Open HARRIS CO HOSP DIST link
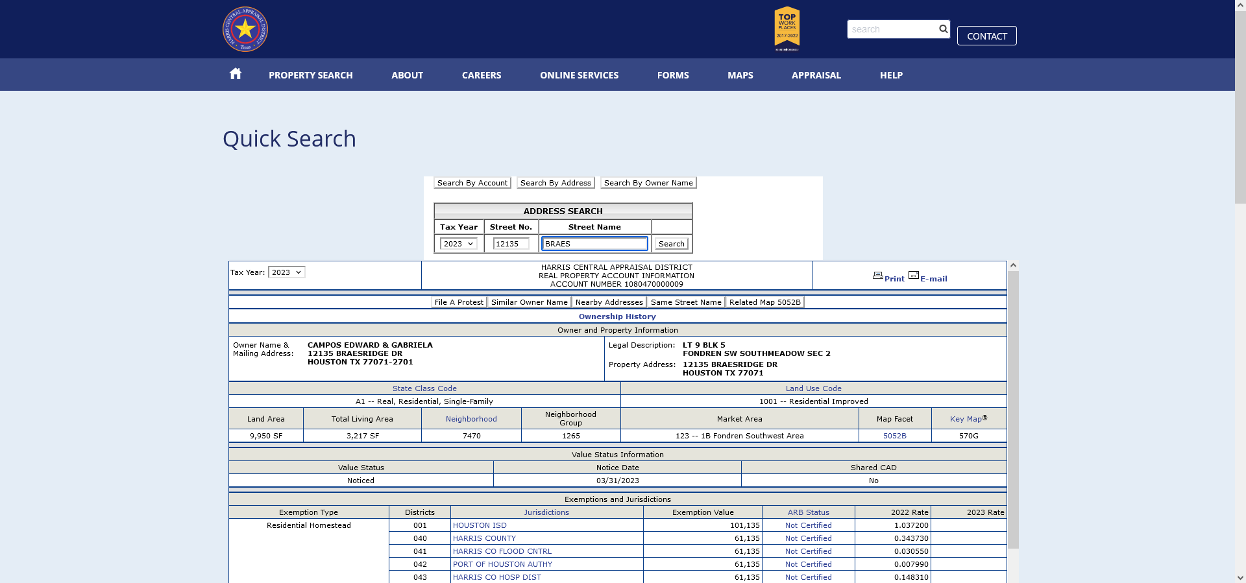Viewport: 1246px width, 583px height. 497,577
